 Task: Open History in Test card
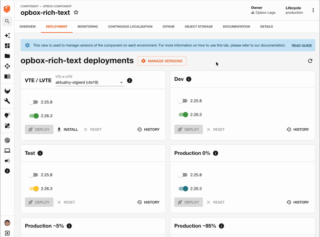tap(149, 202)
